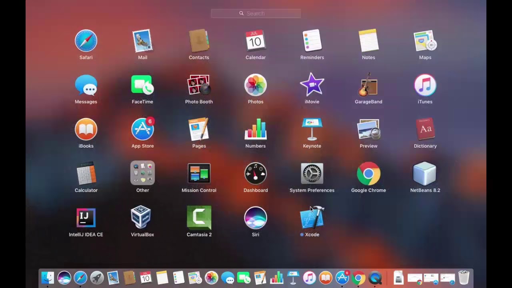This screenshot has height=288, width=512.
Task: Open the iMovie app
Action: click(x=312, y=85)
